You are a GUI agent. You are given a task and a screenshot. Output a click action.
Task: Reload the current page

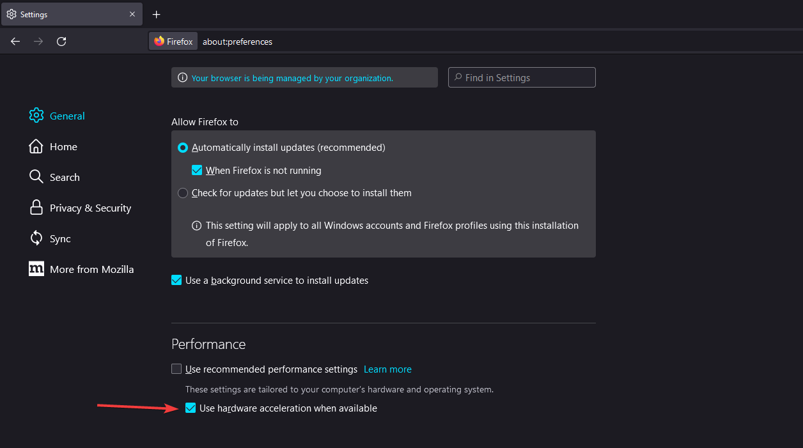point(61,42)
